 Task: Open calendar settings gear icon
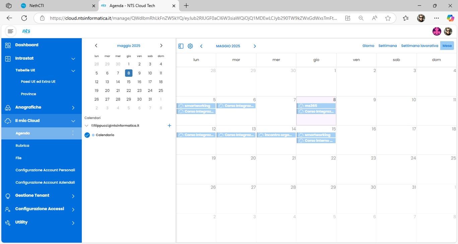190,46
